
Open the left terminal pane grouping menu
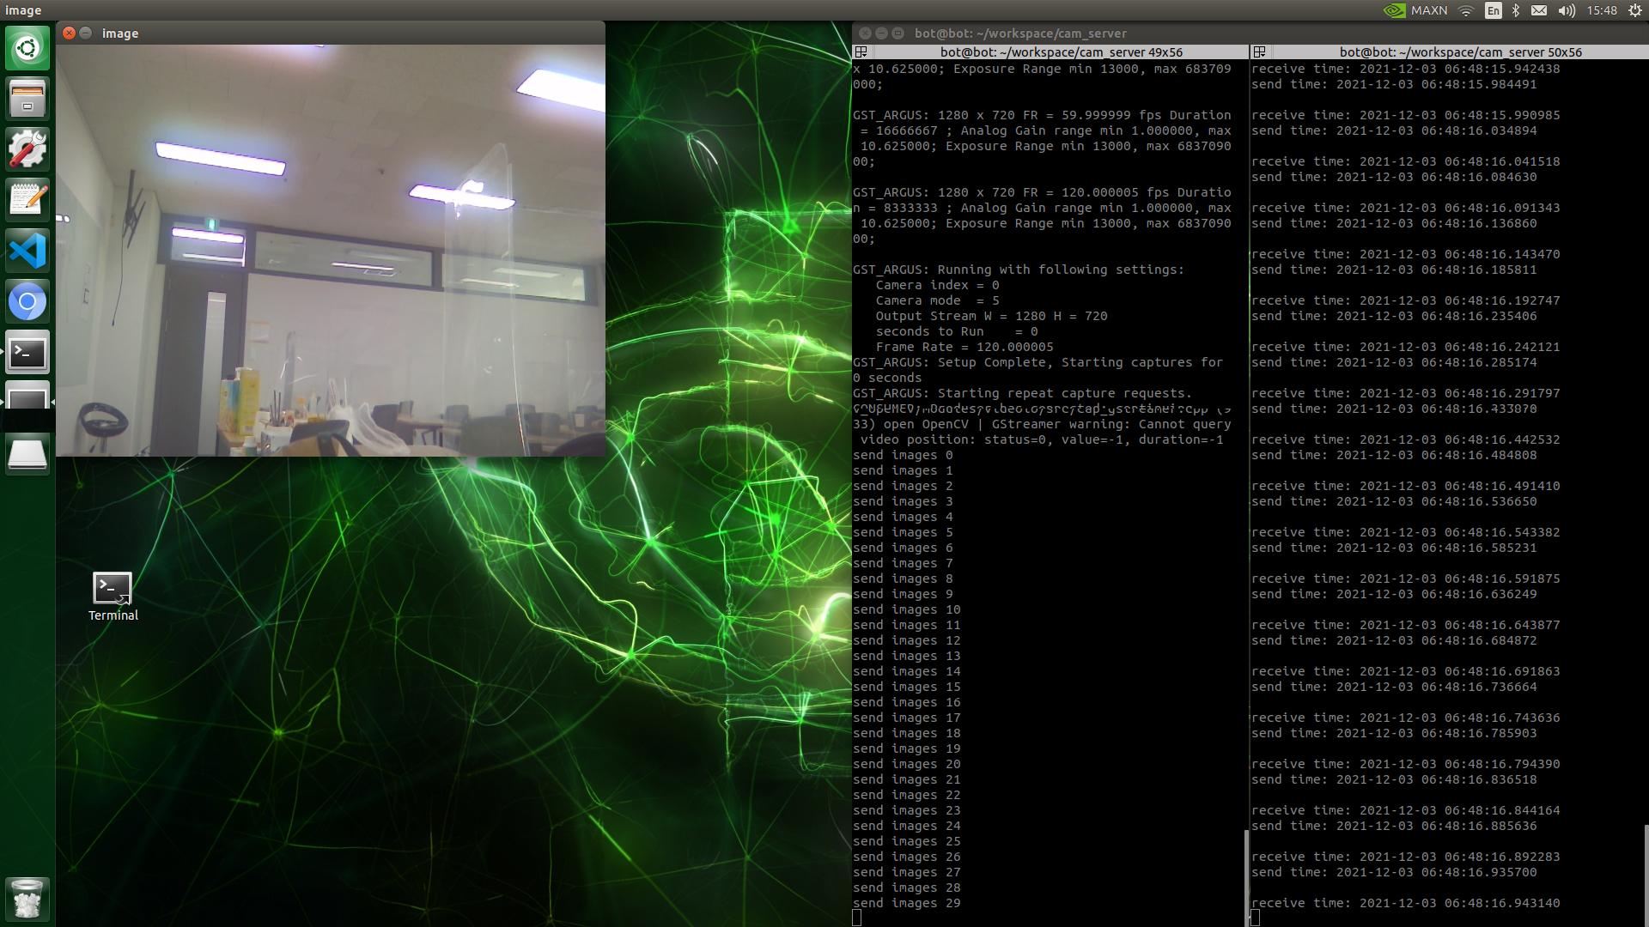click(x=860, y=51)
